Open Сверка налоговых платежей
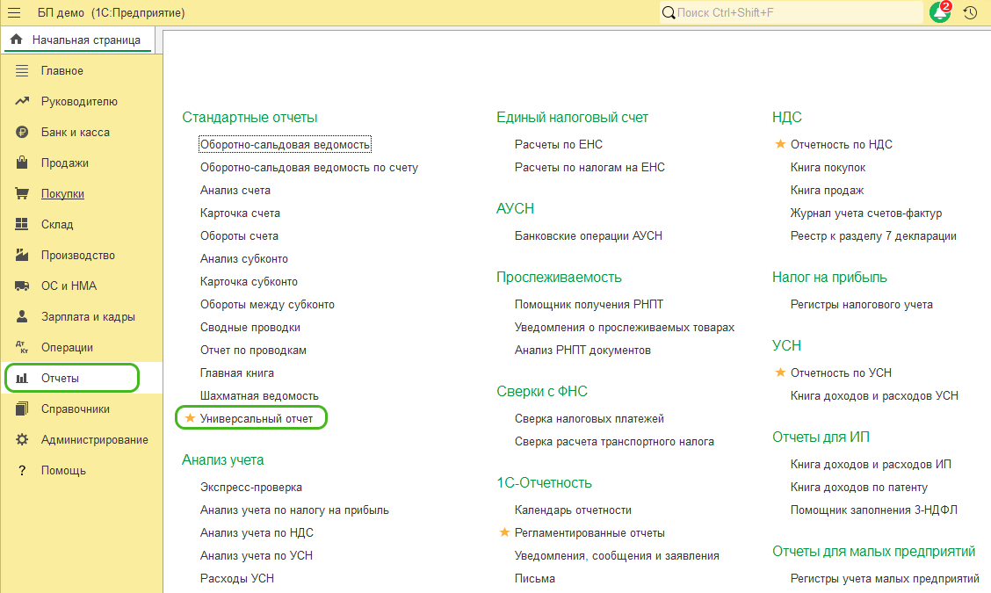The image size is (991, 593). [x=589, y=418]
